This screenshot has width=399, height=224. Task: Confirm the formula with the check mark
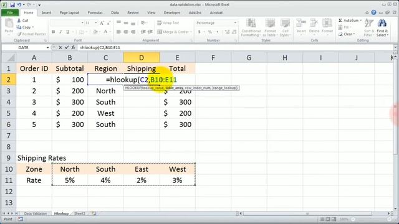67,47
